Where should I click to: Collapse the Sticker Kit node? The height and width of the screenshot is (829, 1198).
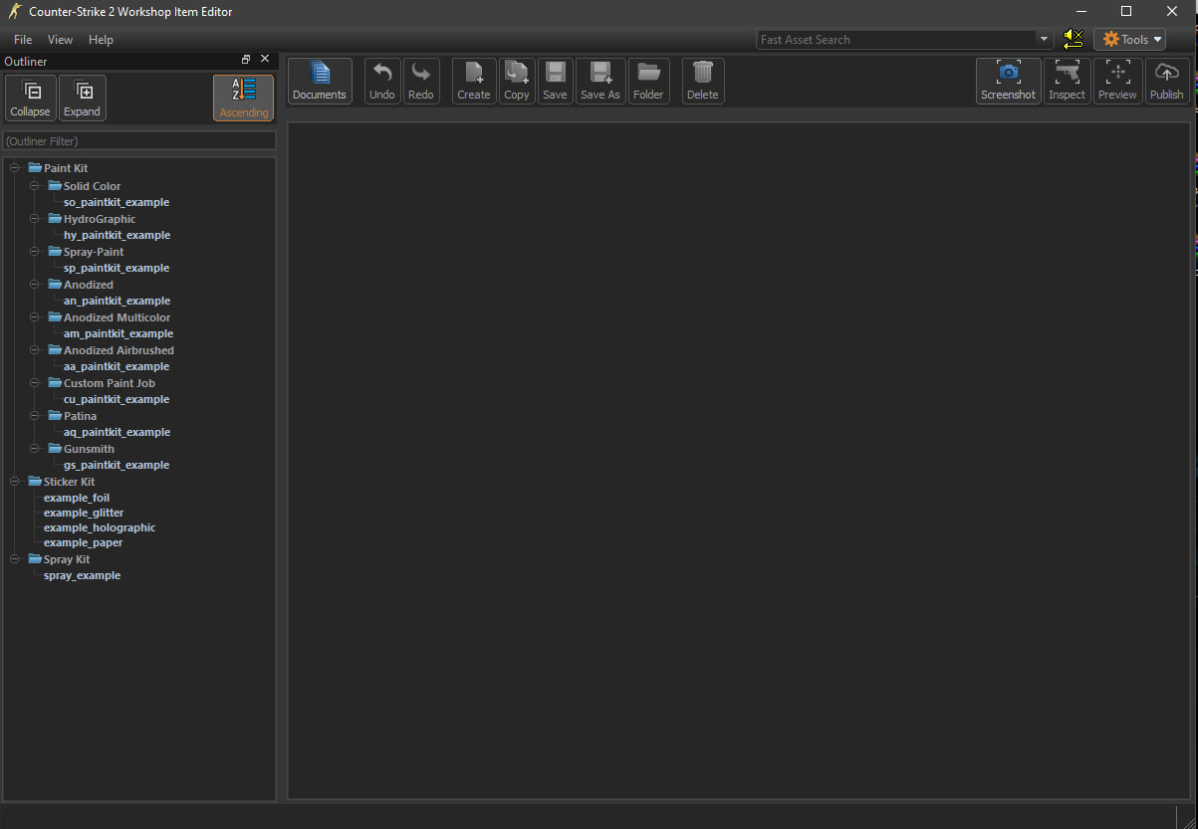click(15, 482)
